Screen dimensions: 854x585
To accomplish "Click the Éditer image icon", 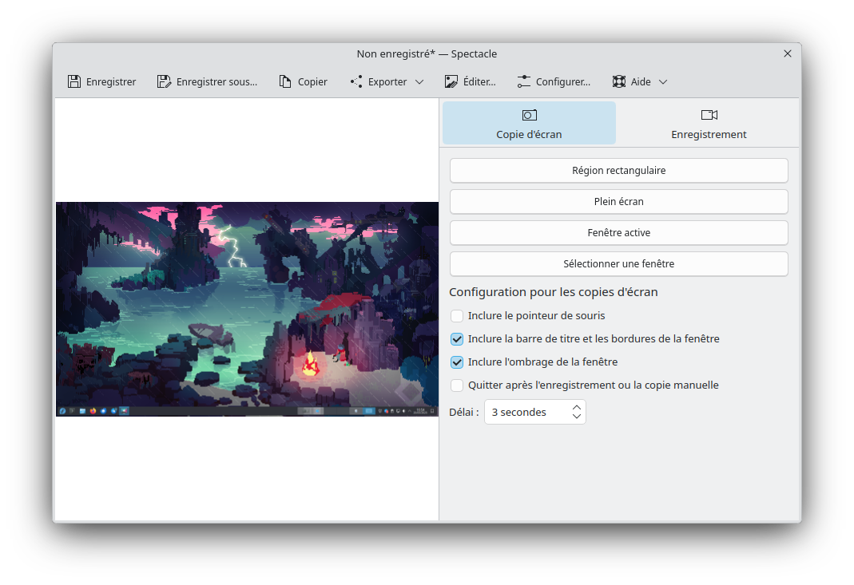I will pos(451,81).
